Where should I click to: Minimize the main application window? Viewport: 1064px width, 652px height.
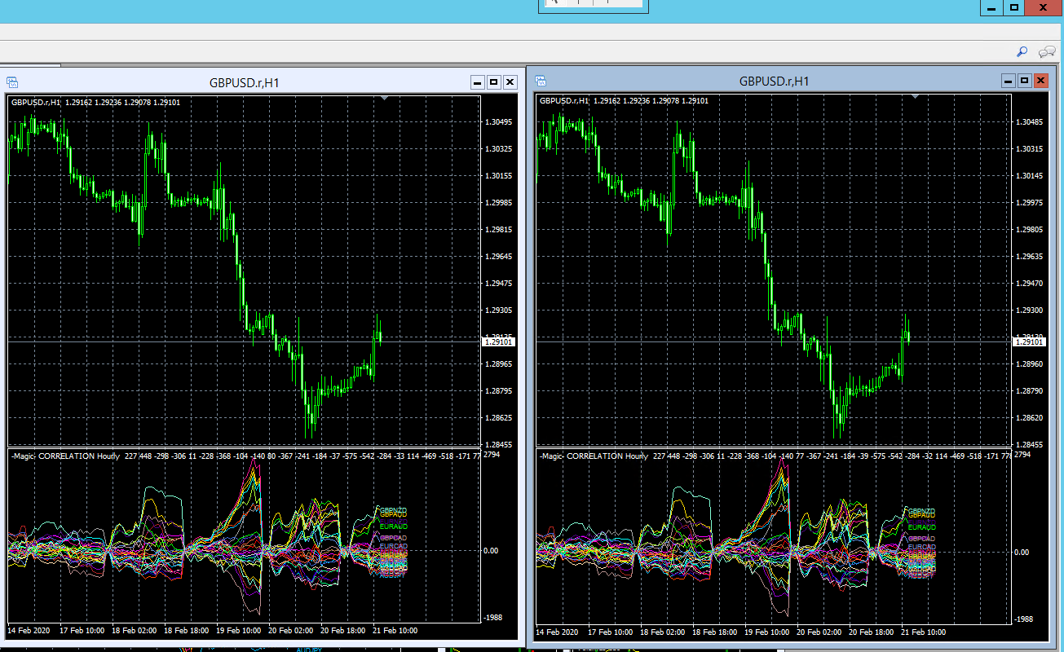click(991, 7)
